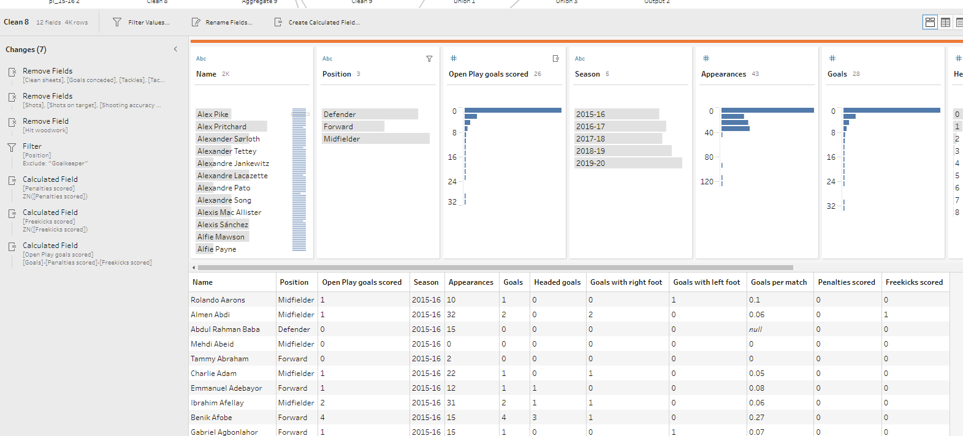Open the Abc data type menu for Name

coord(201,59)
